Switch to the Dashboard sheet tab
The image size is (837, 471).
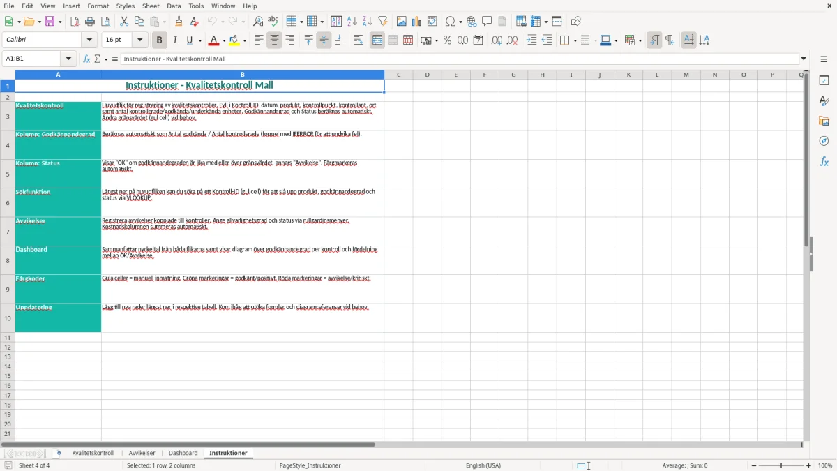183,453
